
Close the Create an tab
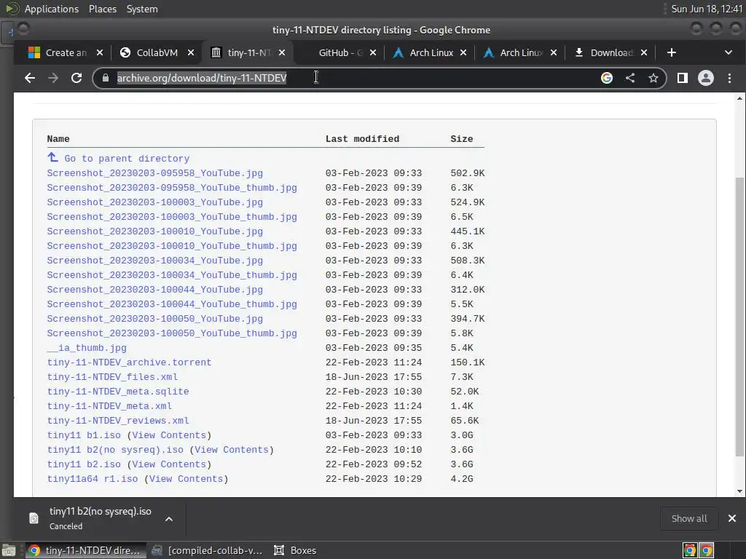pyautogui.click(x=99, y=52)
